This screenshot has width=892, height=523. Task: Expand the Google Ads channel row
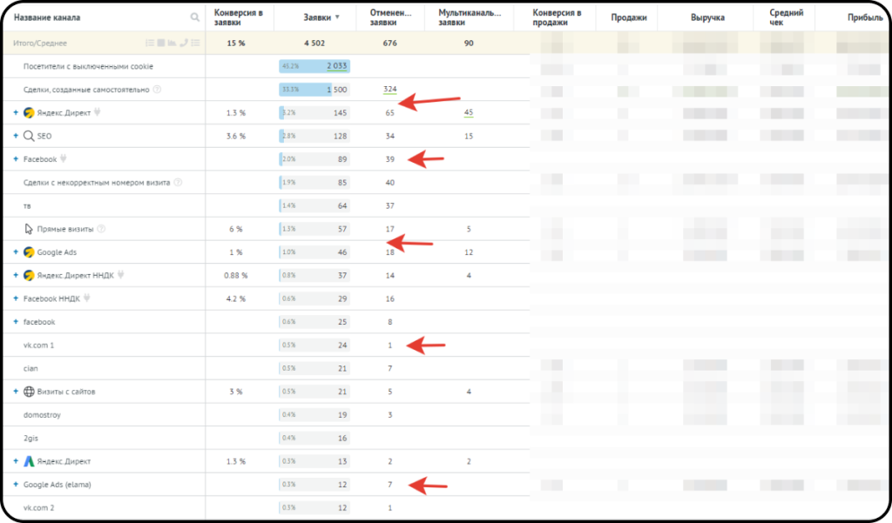pos(16,251)
